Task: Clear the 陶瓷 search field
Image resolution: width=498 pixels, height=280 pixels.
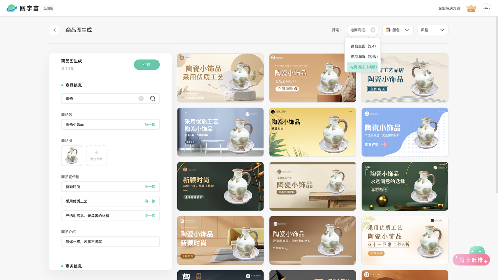Action: tap(141, 99)
